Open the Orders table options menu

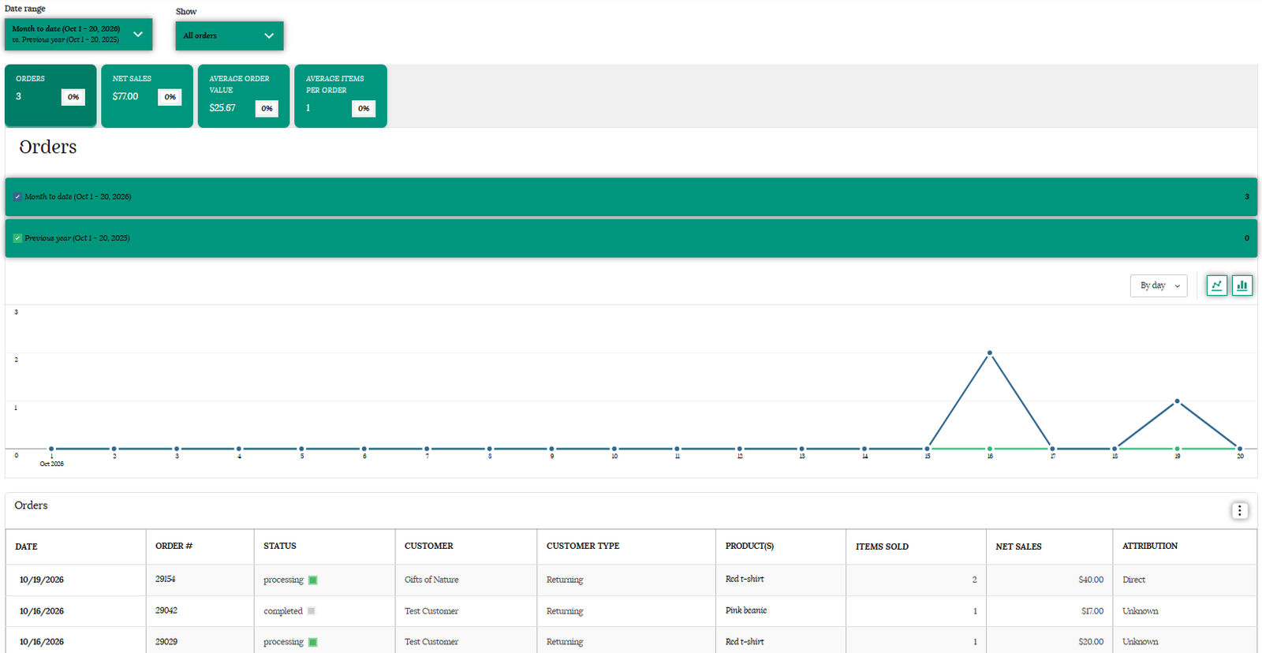(1239, 511)
